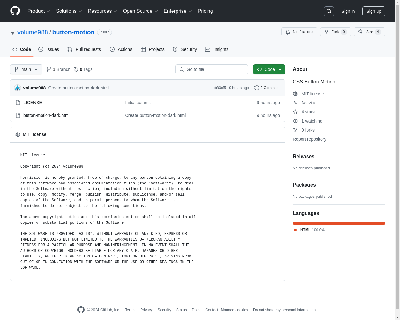The width and height of the screenshot is (400, 320).
Task: Click Do not share my personal information
Action: 284,310
